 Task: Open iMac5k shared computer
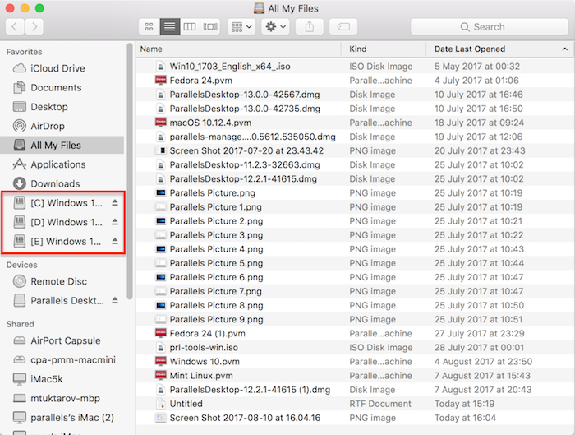(62, 379)
